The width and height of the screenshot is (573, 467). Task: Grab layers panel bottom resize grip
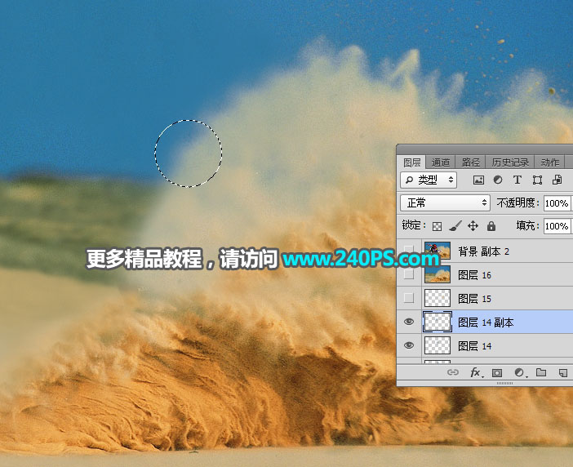[504, 383]
